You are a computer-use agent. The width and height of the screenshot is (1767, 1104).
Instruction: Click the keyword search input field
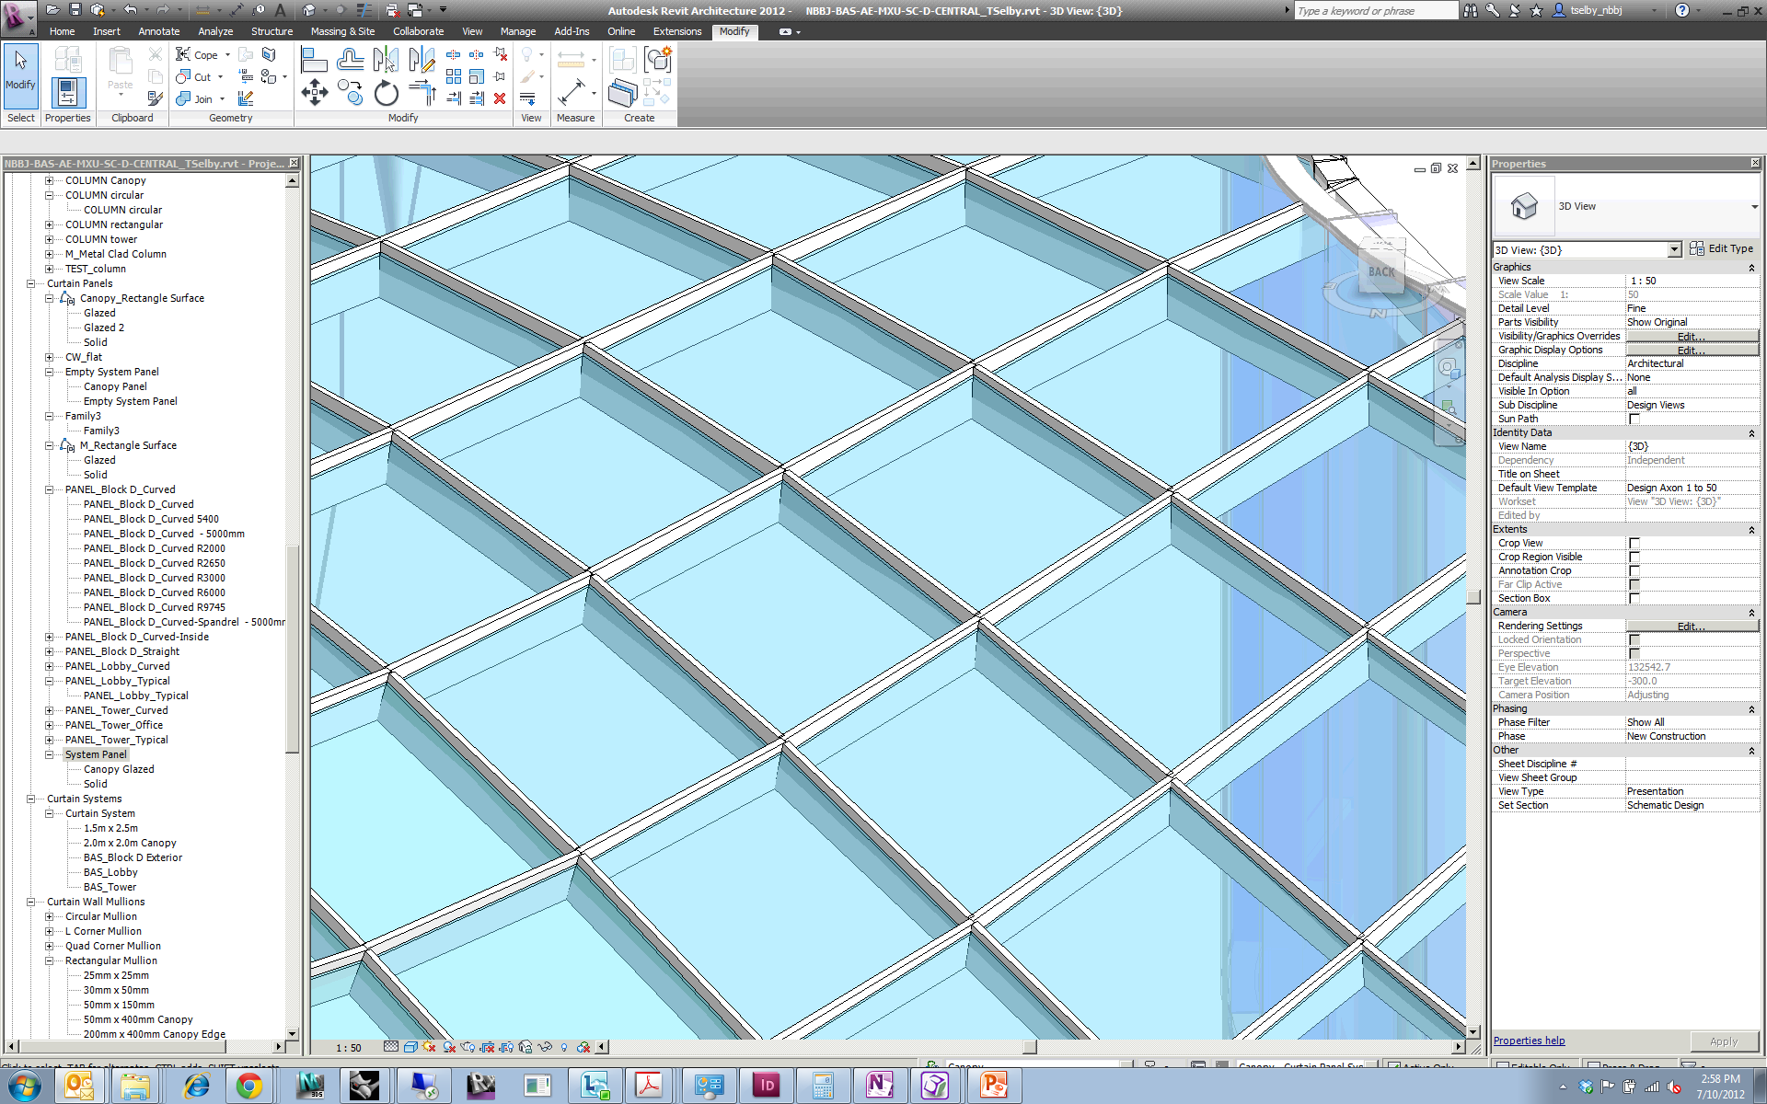pos(1375,11)
